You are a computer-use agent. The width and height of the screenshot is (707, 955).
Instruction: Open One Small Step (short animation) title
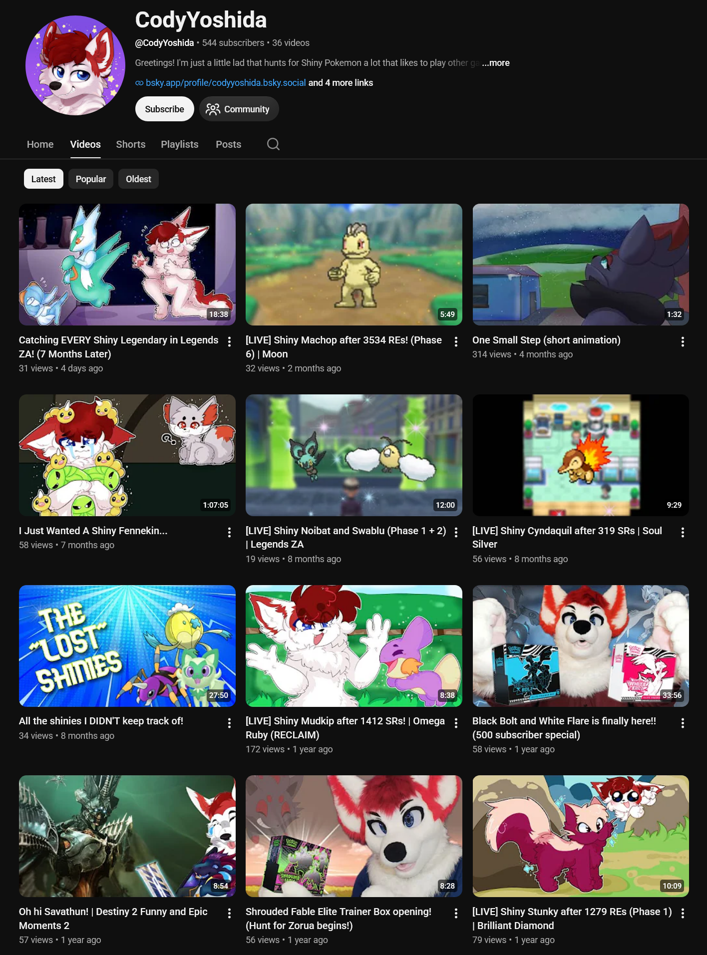(546, 340)
